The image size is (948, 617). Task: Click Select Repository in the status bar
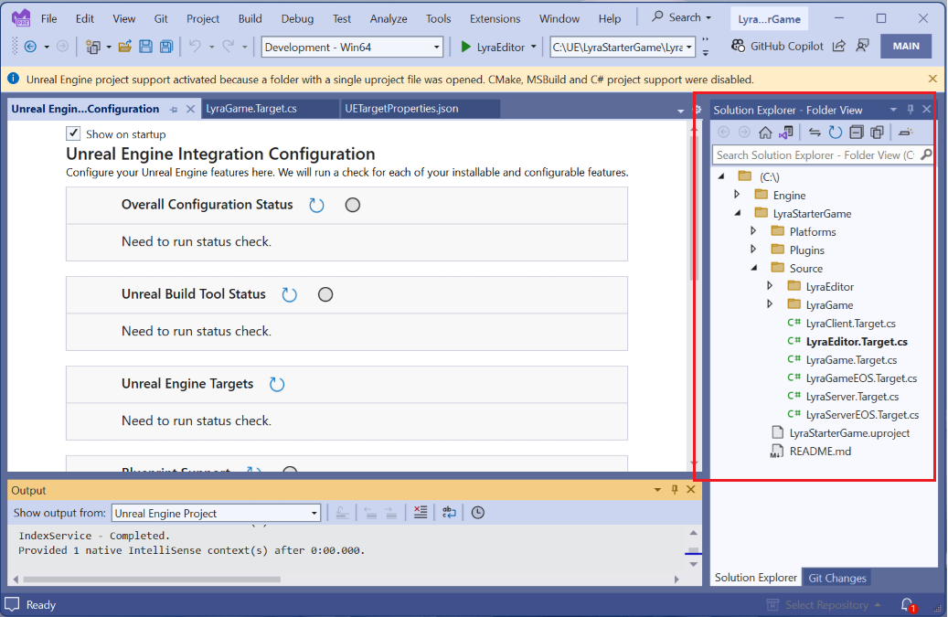(824, 605)
